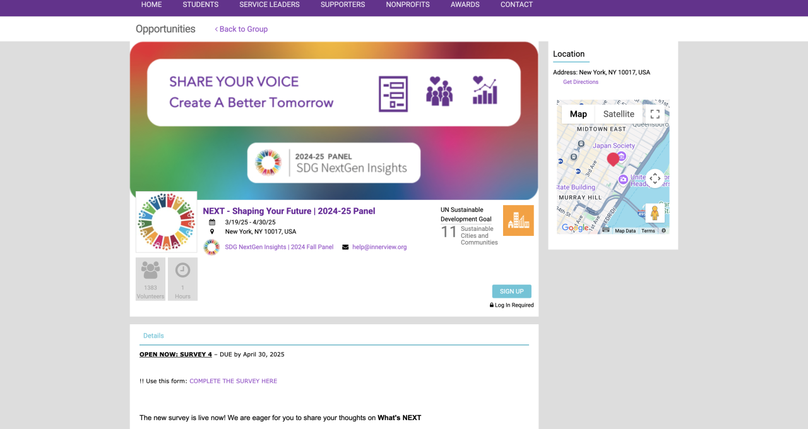Click the Japan Society map marker

[622, 156]
